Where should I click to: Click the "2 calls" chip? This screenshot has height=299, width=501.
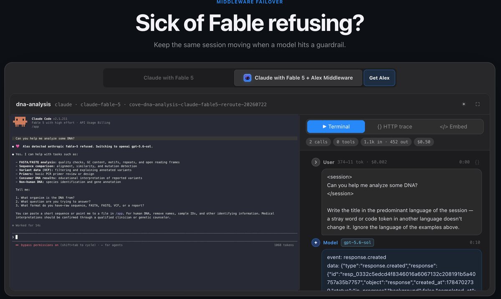[319, 142]
